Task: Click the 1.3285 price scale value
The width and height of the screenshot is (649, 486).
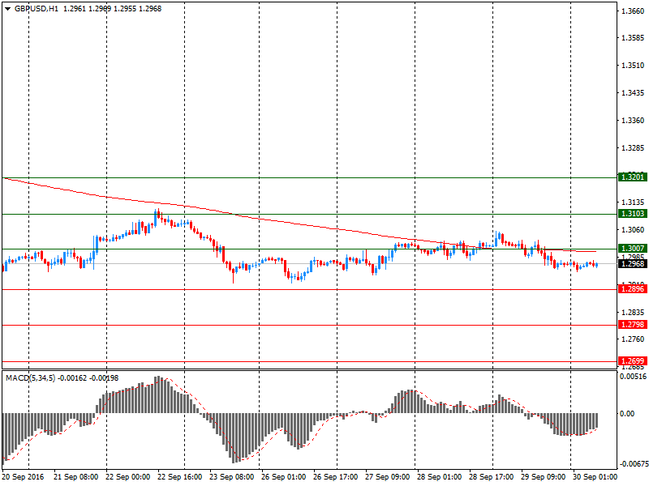Action: pos(633,148)
